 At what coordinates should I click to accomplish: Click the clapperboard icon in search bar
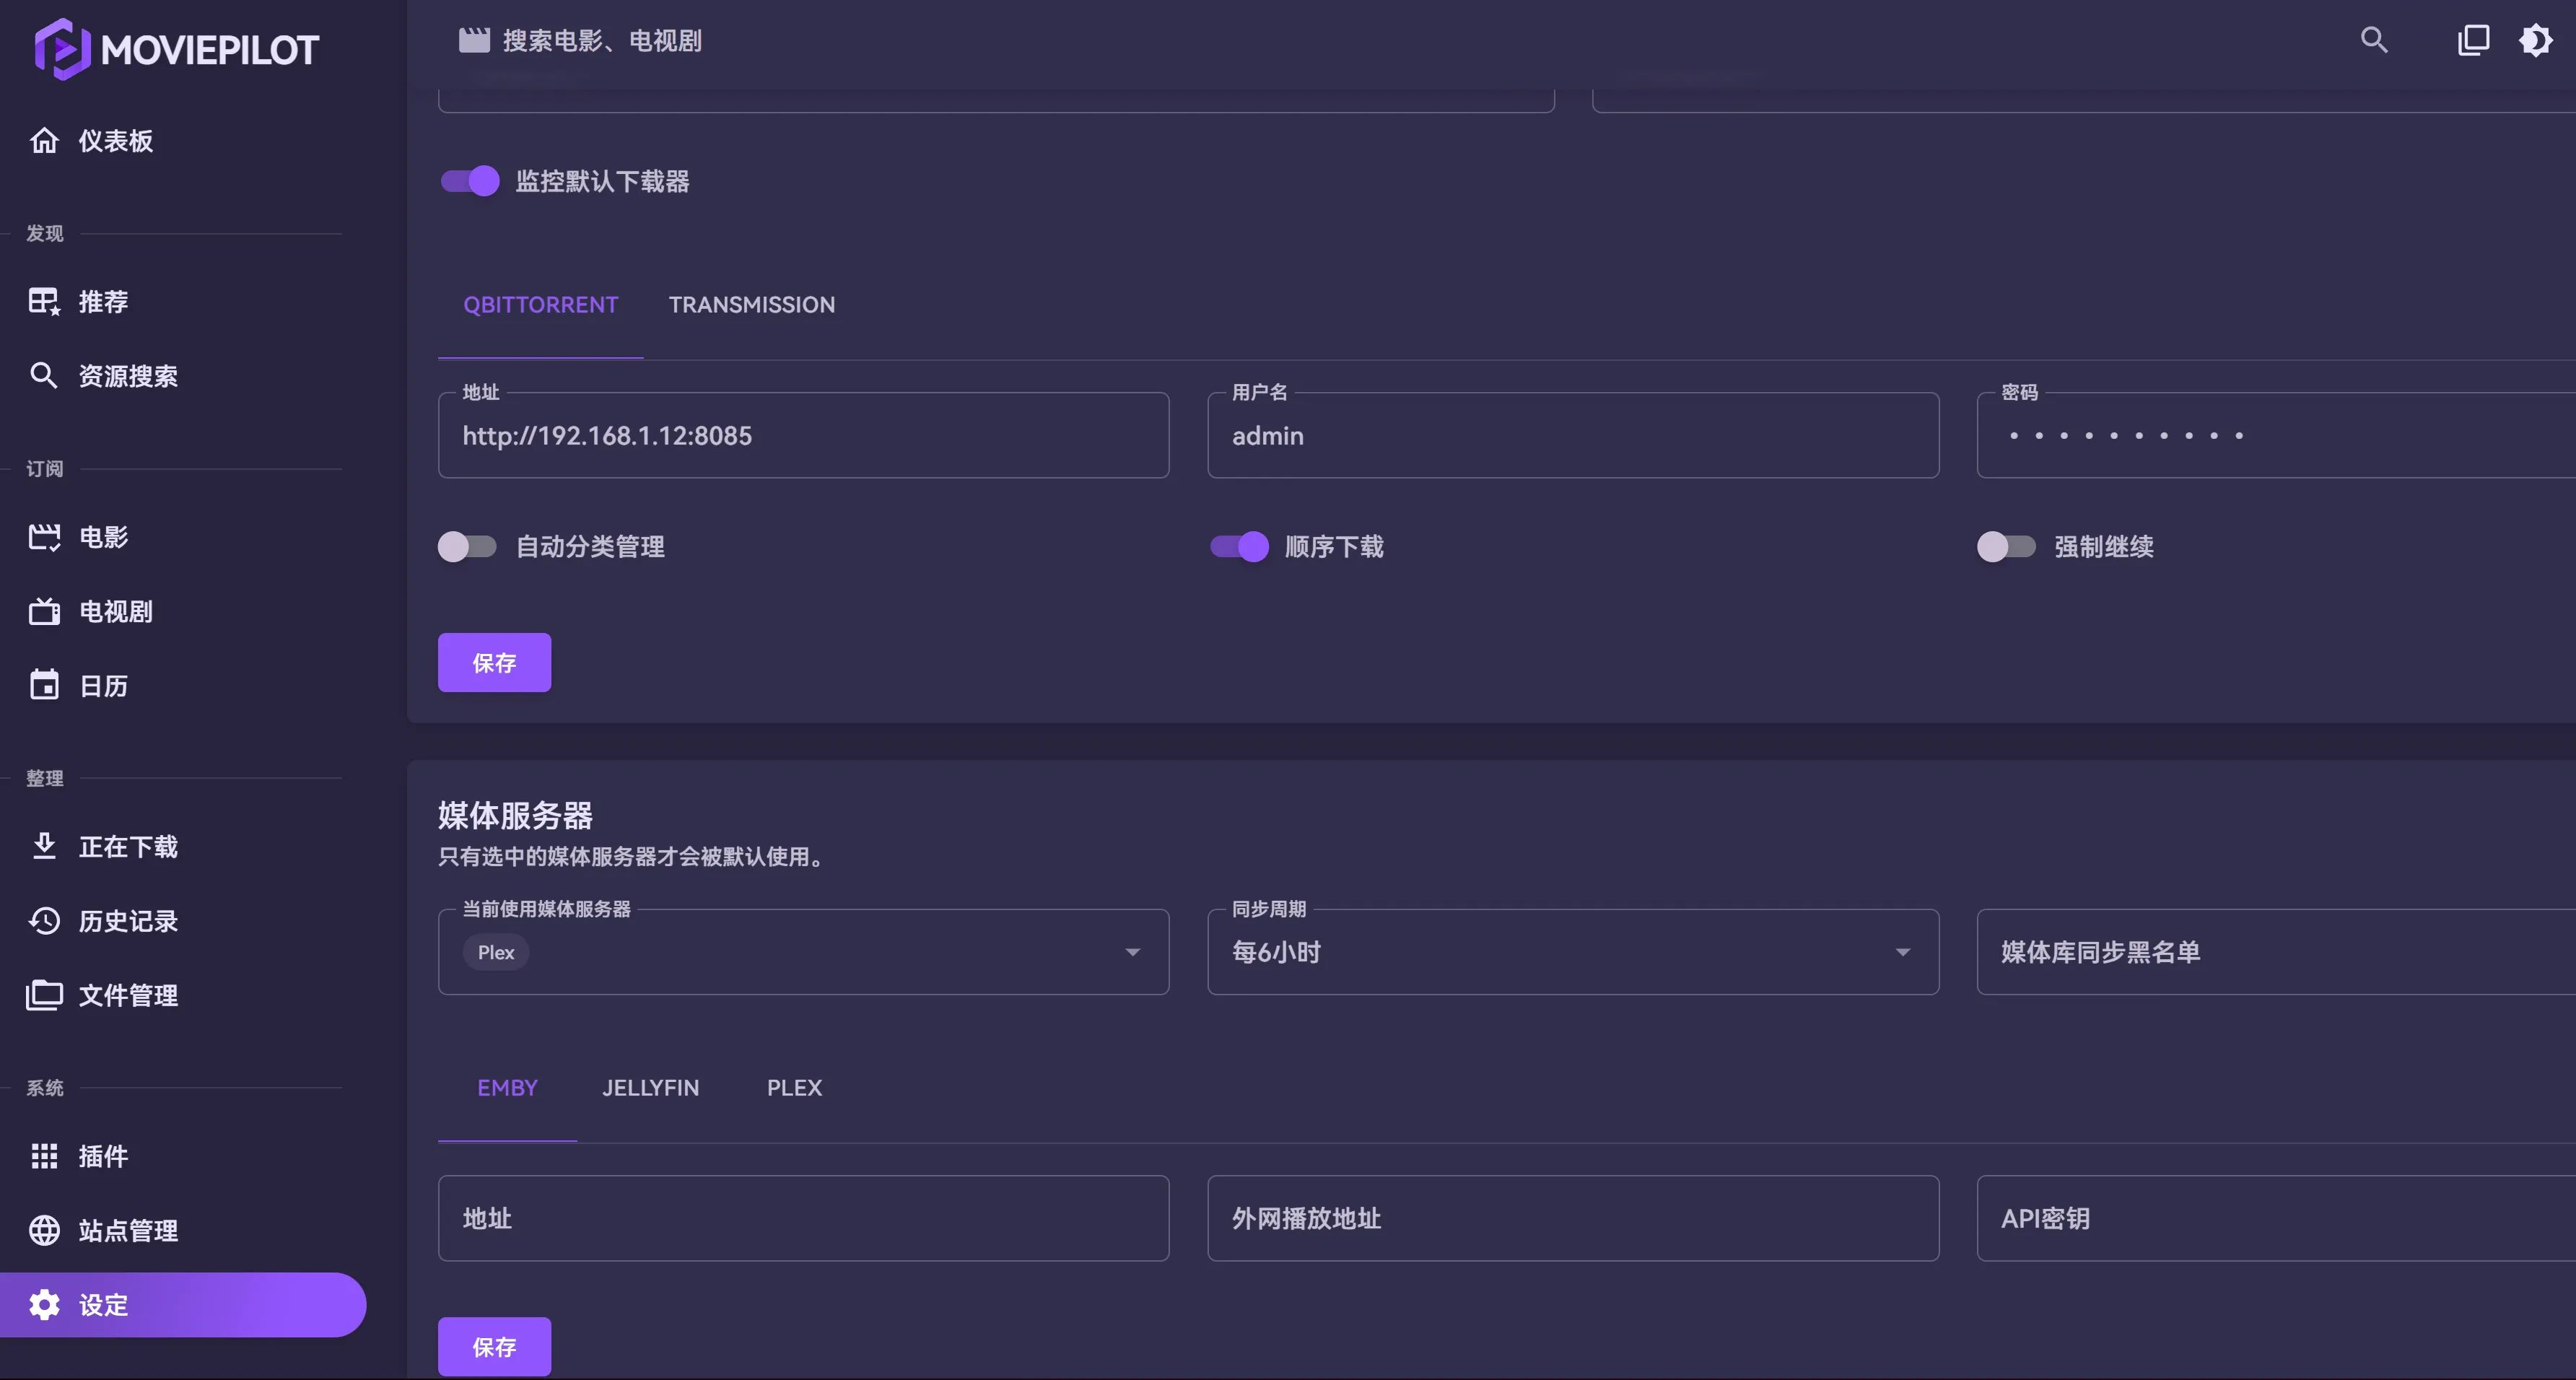[474, 40]
